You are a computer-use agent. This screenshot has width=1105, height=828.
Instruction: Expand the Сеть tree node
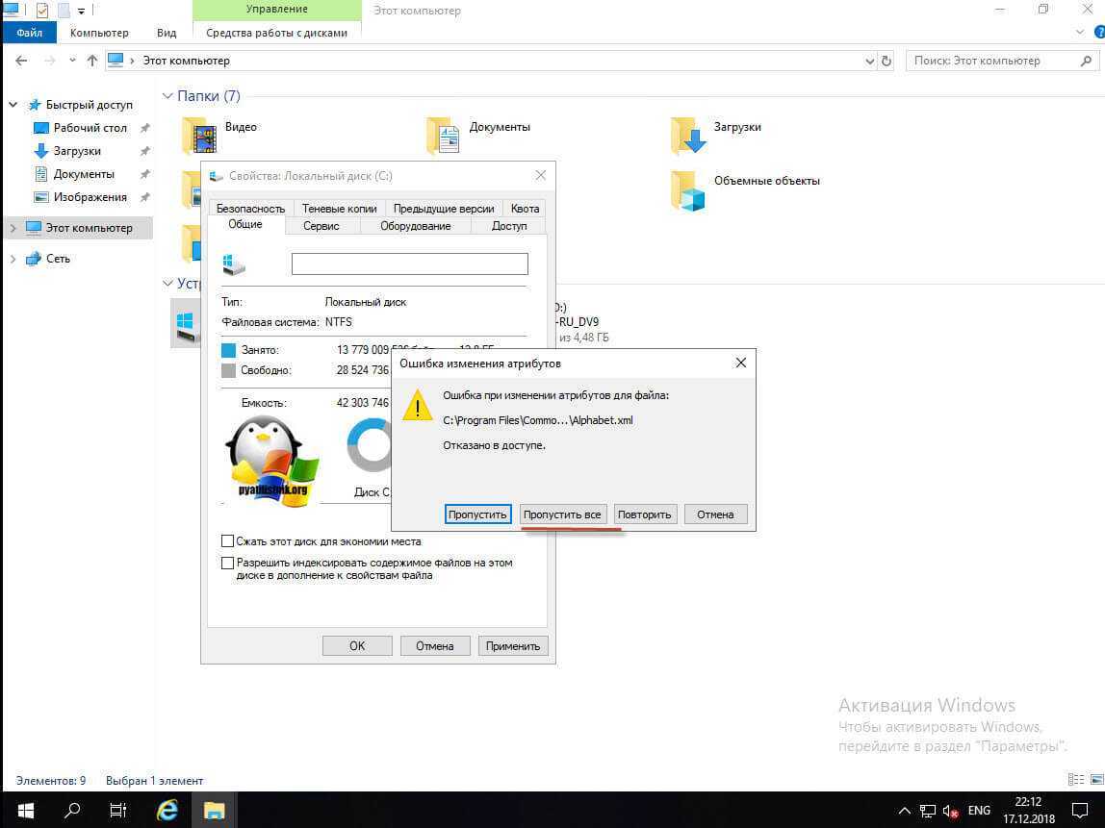[x=13, y=259]
